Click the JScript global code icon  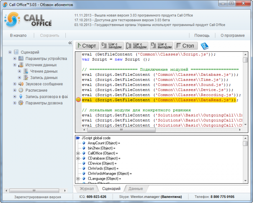tap(78, 138)
